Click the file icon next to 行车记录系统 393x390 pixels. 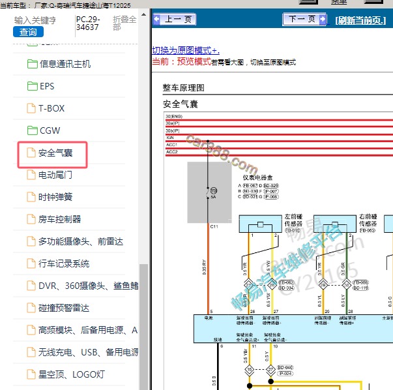31,263
